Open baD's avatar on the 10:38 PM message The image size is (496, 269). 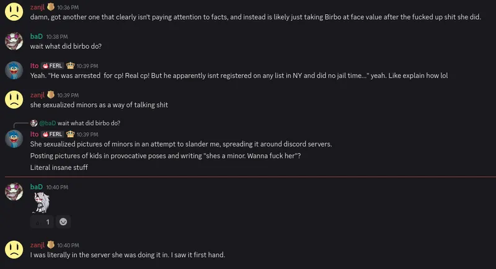click(14, 41)
